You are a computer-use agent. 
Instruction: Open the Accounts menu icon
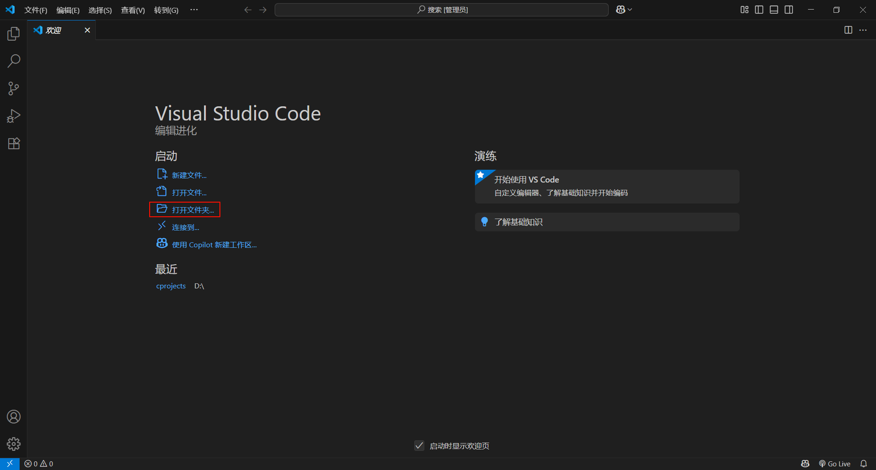(14, 417)
